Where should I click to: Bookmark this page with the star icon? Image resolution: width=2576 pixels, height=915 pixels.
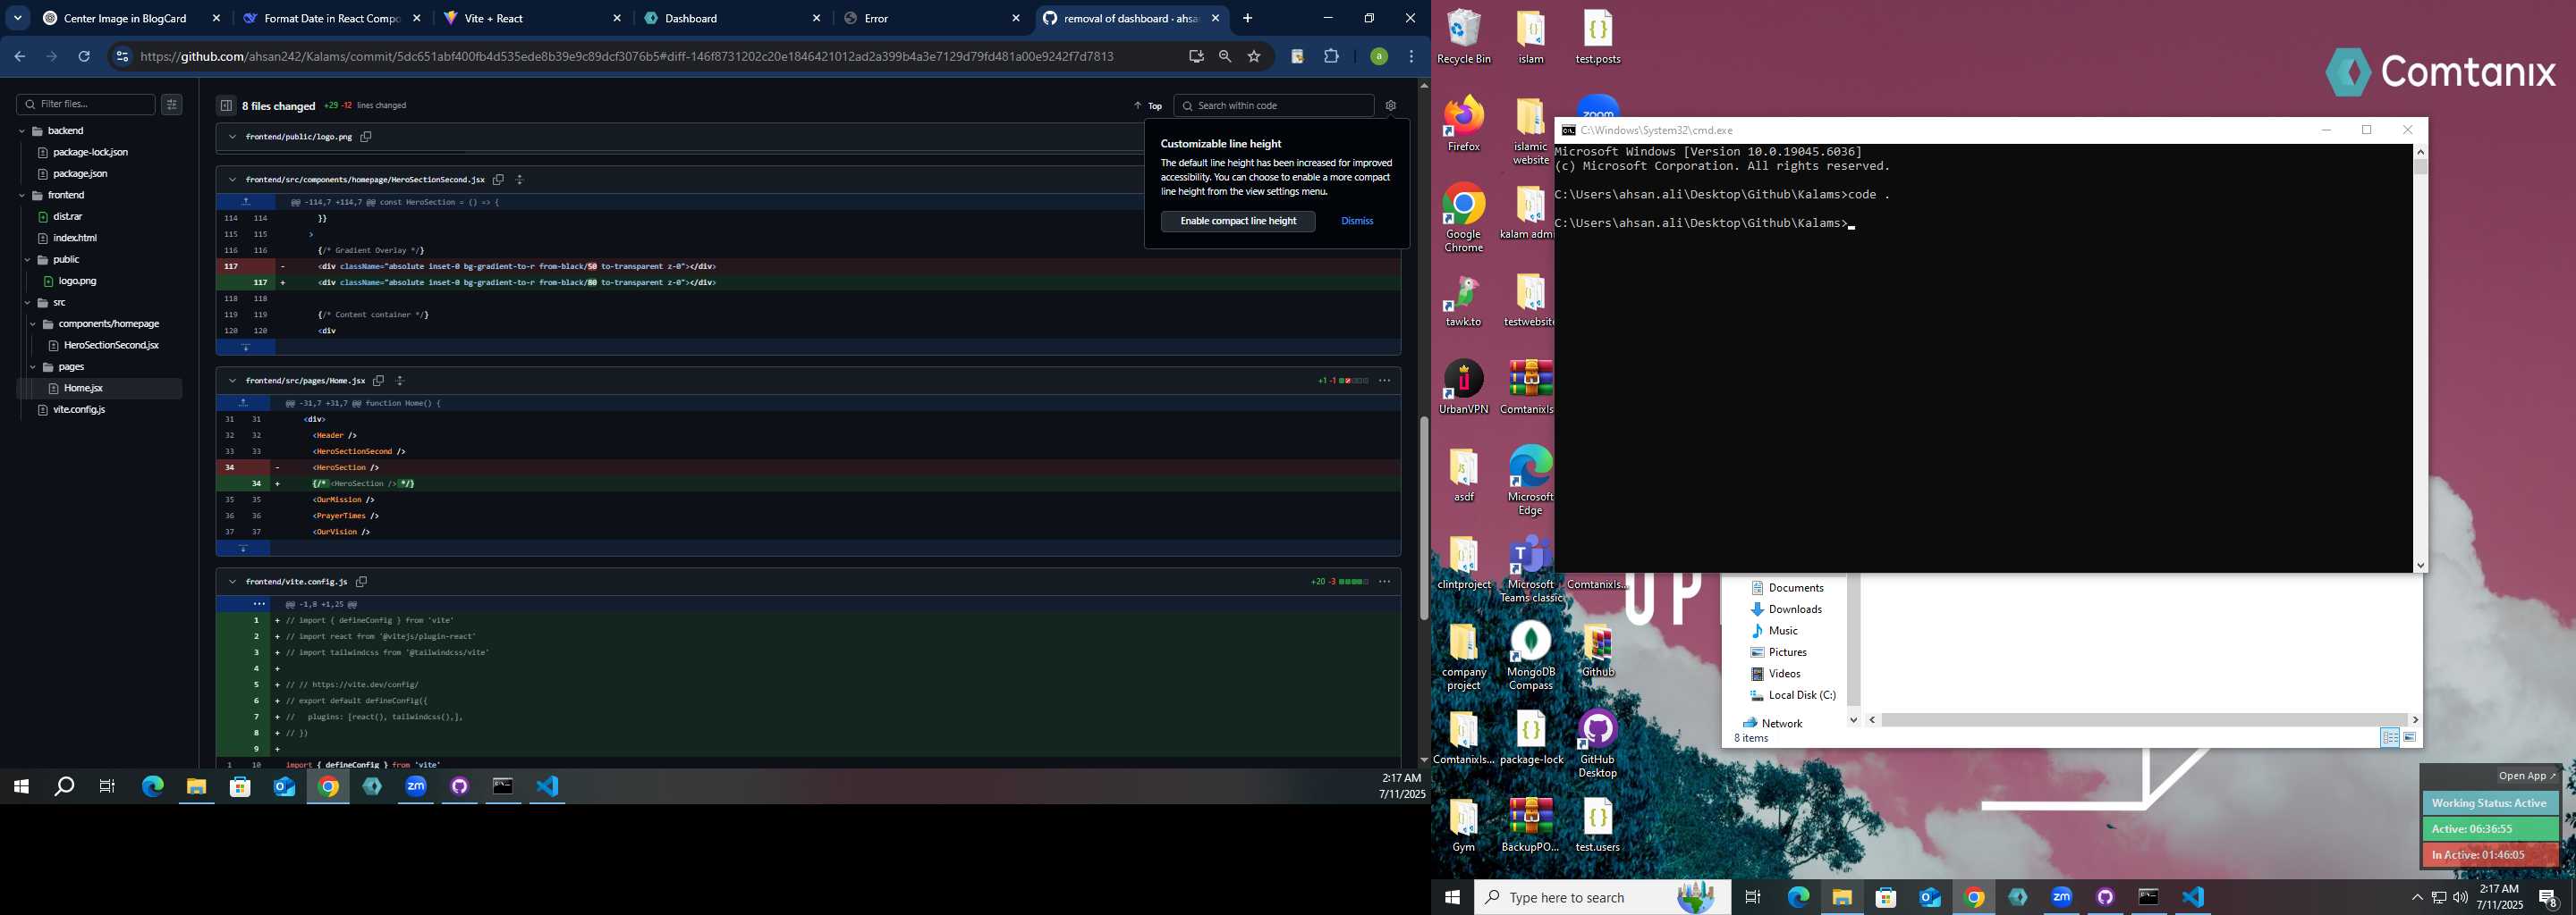click(x=1254, y=57)
